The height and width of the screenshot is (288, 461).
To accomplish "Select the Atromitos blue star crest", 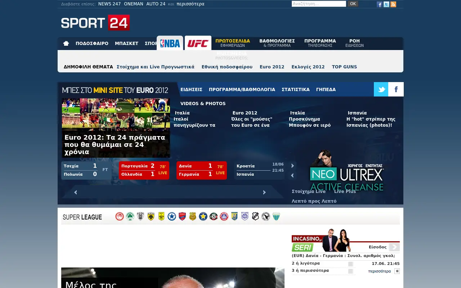I will click(x=172, y=216).
